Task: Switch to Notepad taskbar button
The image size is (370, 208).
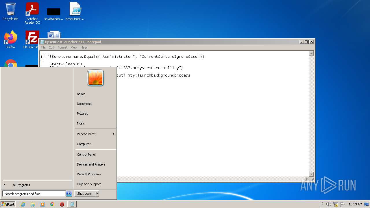Action: click(72, 204)
